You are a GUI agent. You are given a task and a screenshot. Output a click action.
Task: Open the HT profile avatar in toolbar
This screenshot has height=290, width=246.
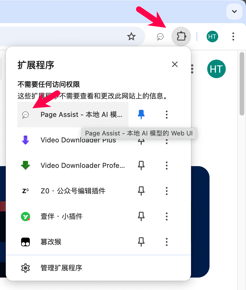212,36
